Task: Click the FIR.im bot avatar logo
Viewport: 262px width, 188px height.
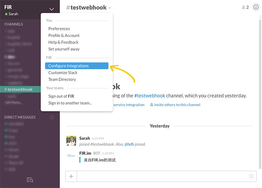Action: pos(71,156)
